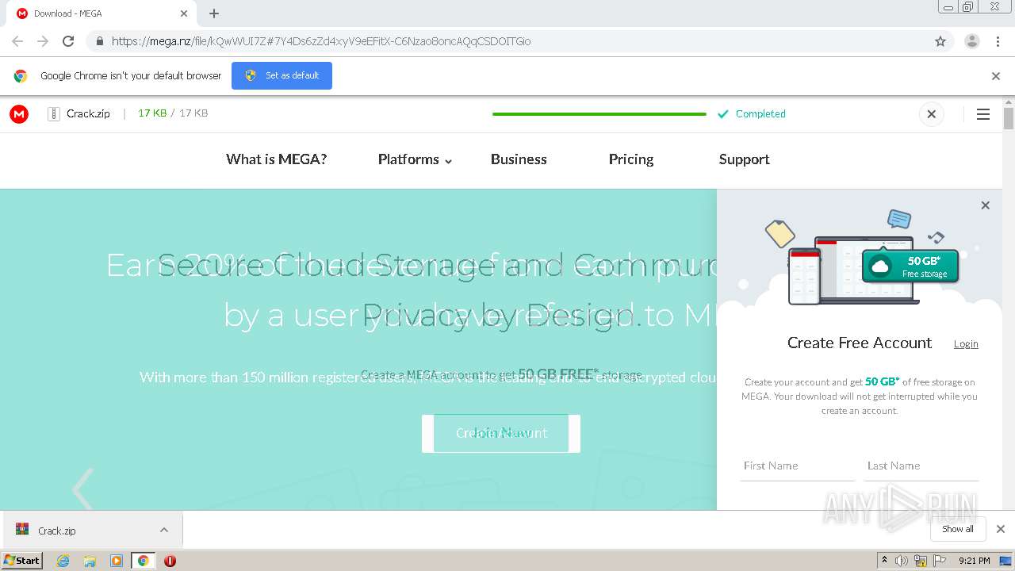
Task: Go to the Business menu item
Action: (519, 159)
